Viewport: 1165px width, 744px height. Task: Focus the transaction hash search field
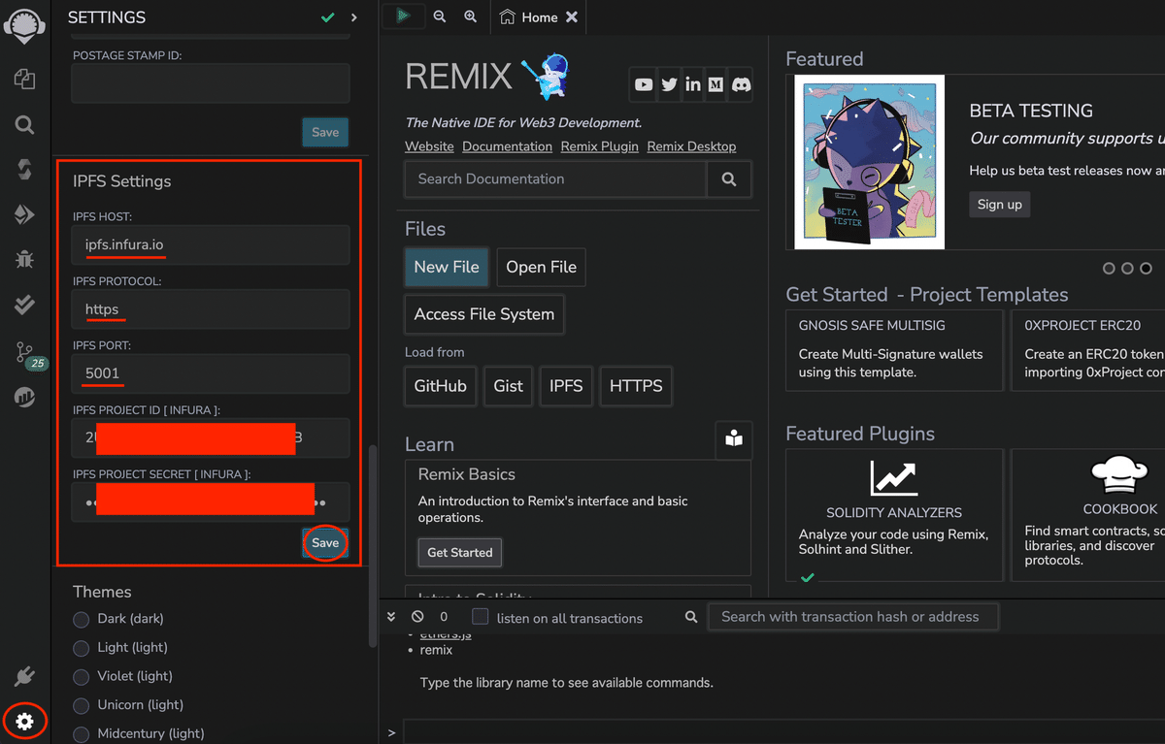852,617
